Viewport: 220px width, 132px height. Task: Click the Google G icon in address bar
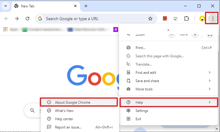pos(40,19)
